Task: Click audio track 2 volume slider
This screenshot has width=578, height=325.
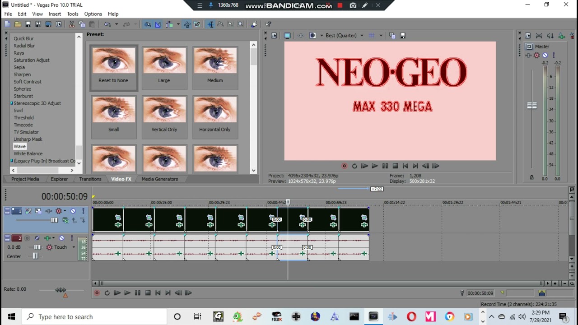Action: pyautogui.click(x=37, y=247)
